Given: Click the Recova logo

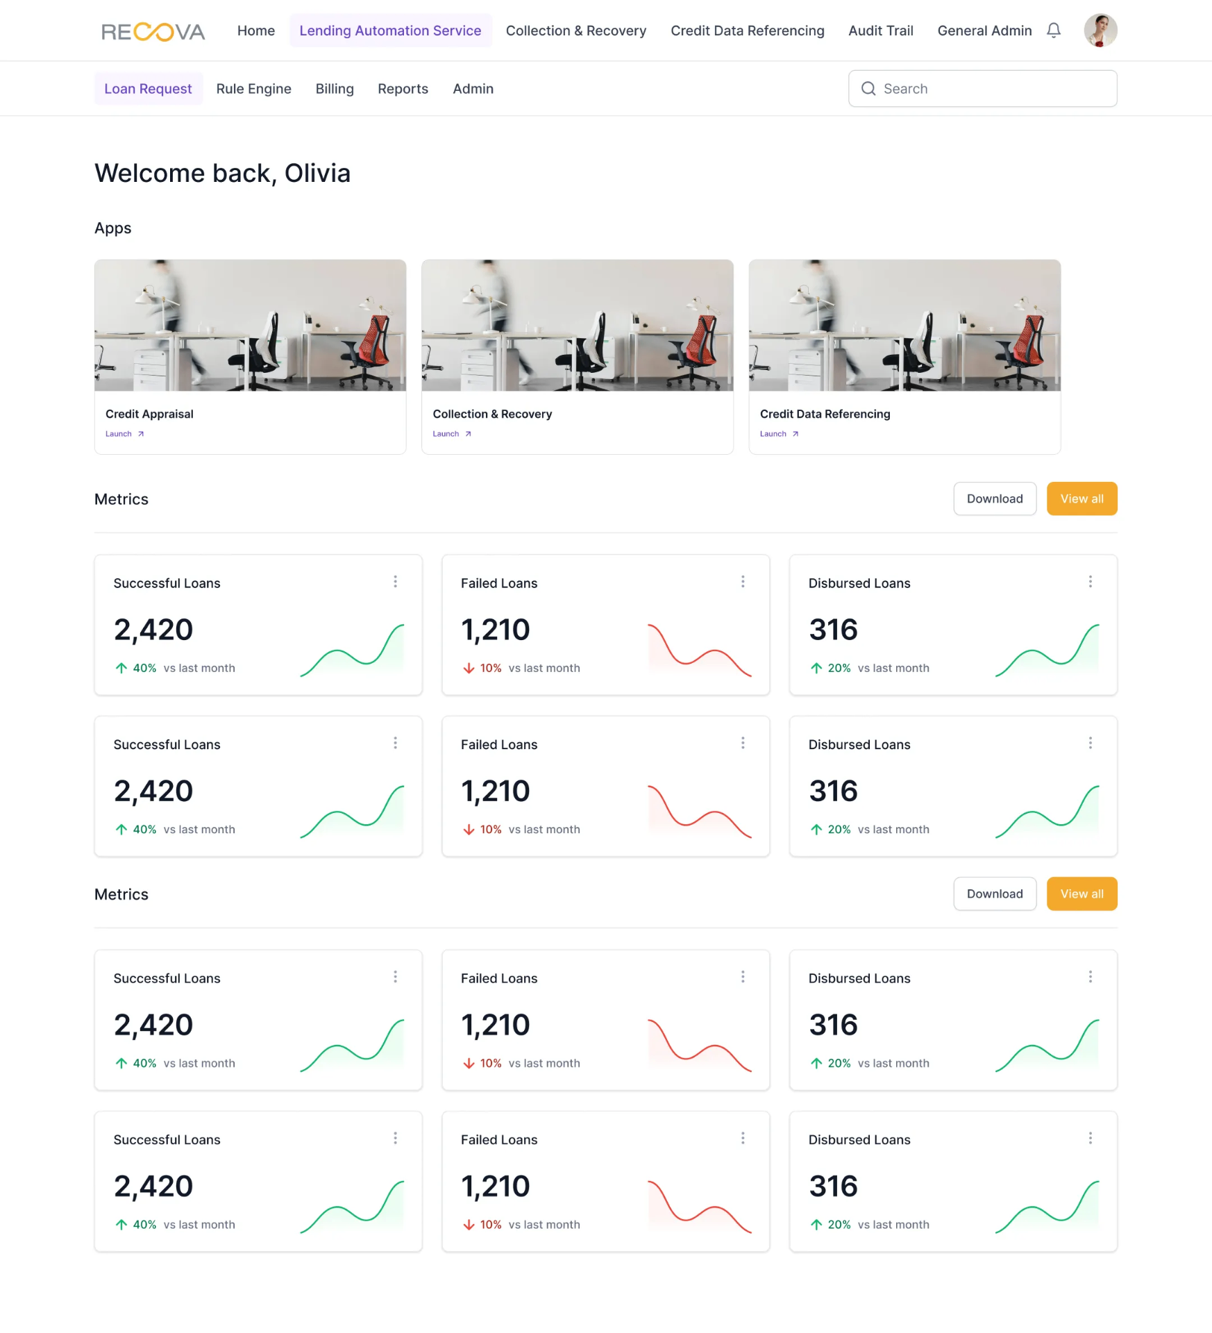Looking at the screenshot, I should (x=153, y=31).
